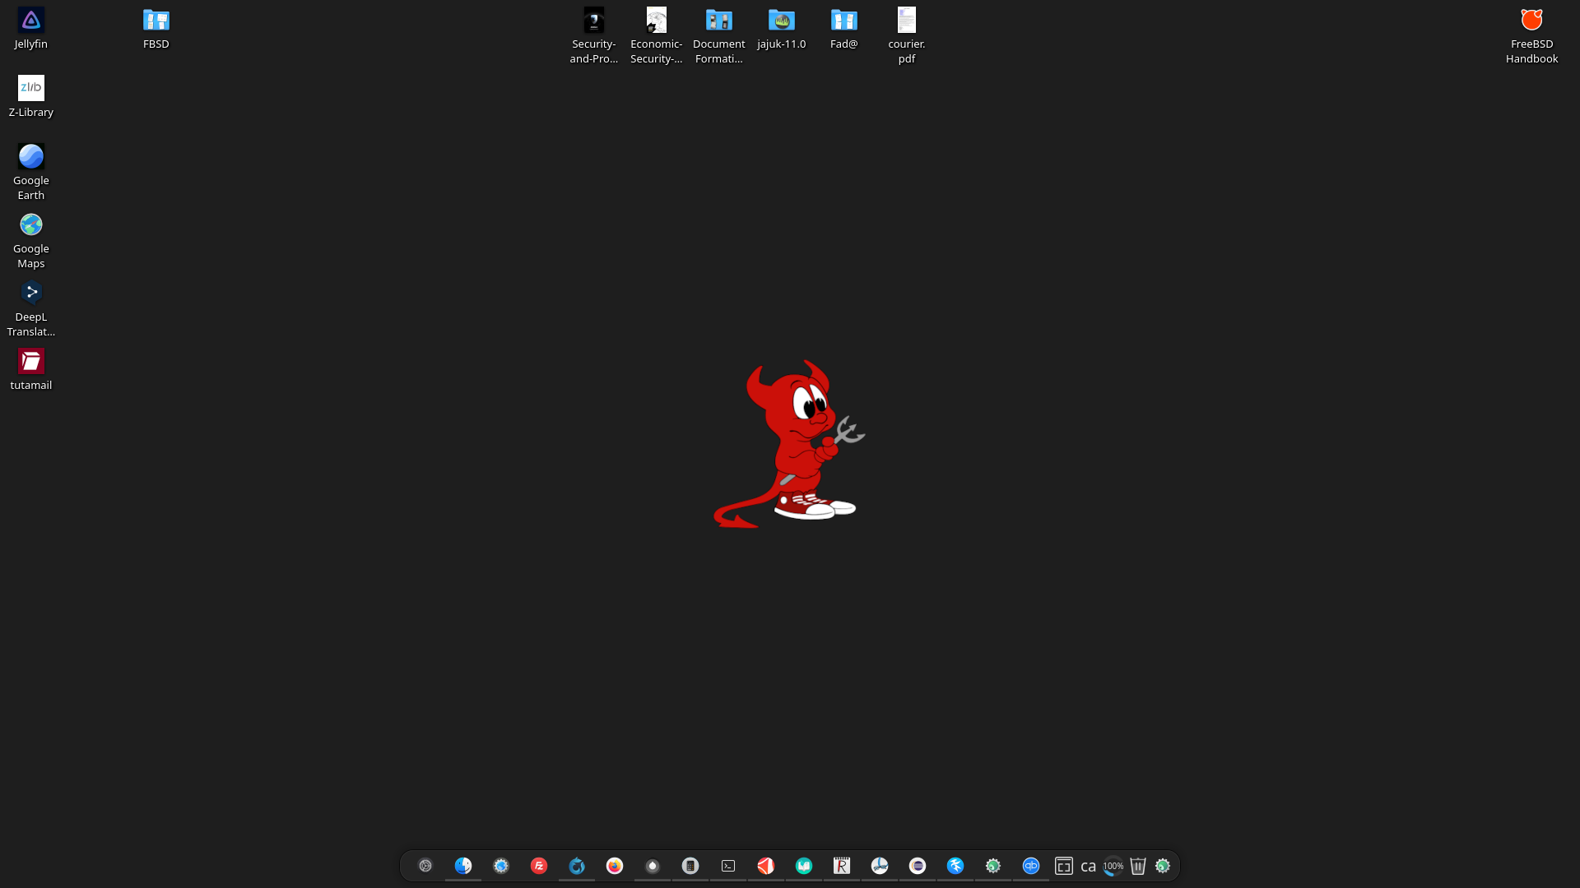Open the FBSD folder
Image resolution: width=1580 pixels, height=888 pixels.
(156, 21)
